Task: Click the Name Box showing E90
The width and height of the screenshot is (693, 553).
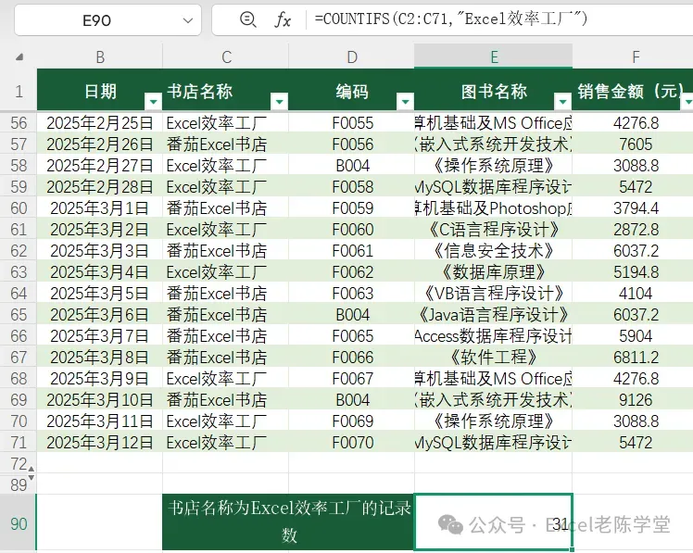Action: 96,20
